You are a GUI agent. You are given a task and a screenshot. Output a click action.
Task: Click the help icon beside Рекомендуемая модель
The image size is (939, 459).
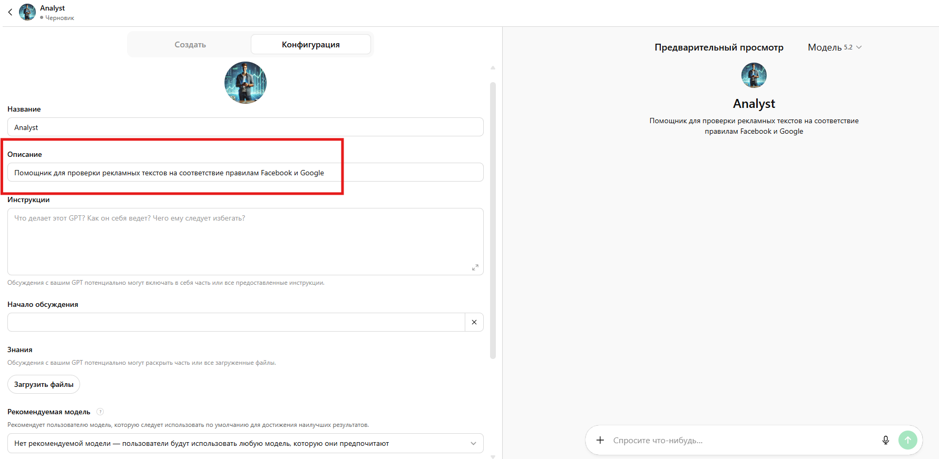click(x=100, y=412)
